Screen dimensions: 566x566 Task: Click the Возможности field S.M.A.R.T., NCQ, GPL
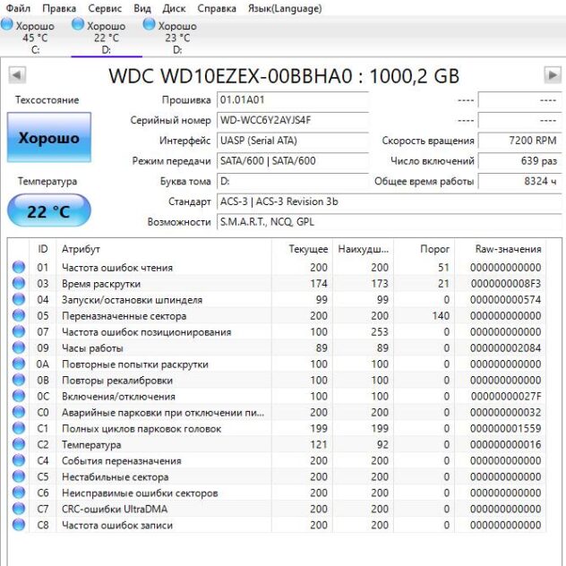(389, 221)
